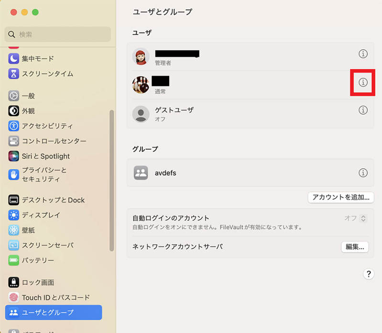Select the バッテリー battery icon
Image resolution: width=382 pixels, height=333 pixels.
coord(14,260)
